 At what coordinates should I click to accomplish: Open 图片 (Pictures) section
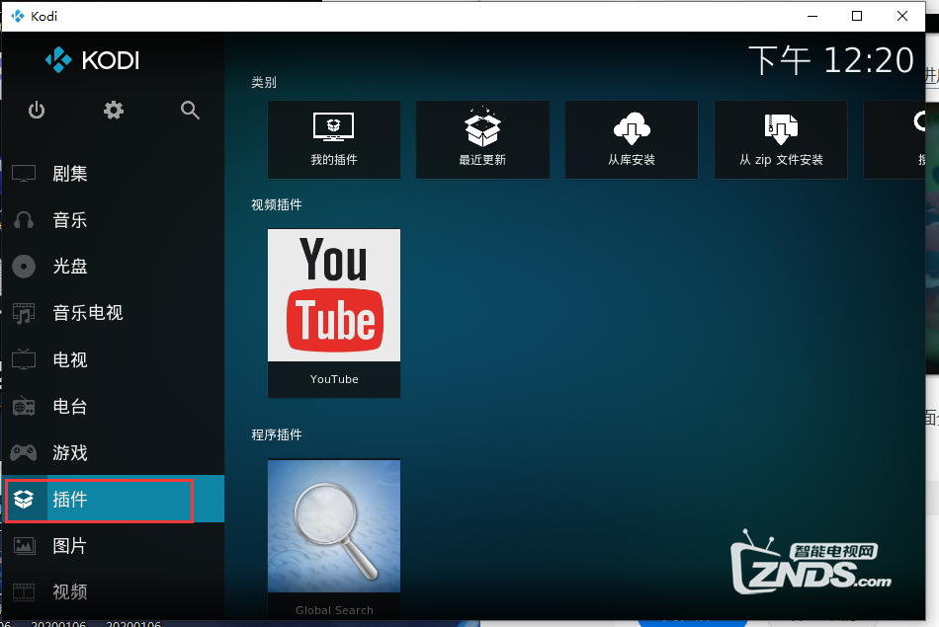click(x=70, y=546)
